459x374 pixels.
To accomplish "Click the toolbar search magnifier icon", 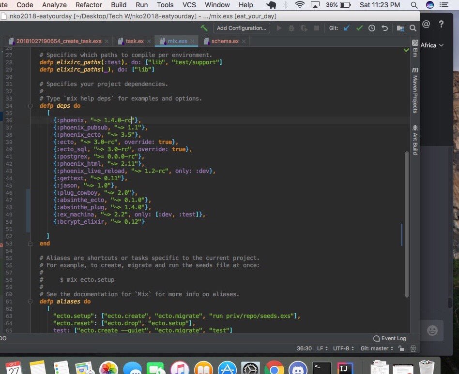I will click(x=413, y=28).
